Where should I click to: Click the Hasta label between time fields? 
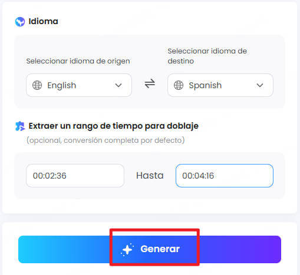150,176
